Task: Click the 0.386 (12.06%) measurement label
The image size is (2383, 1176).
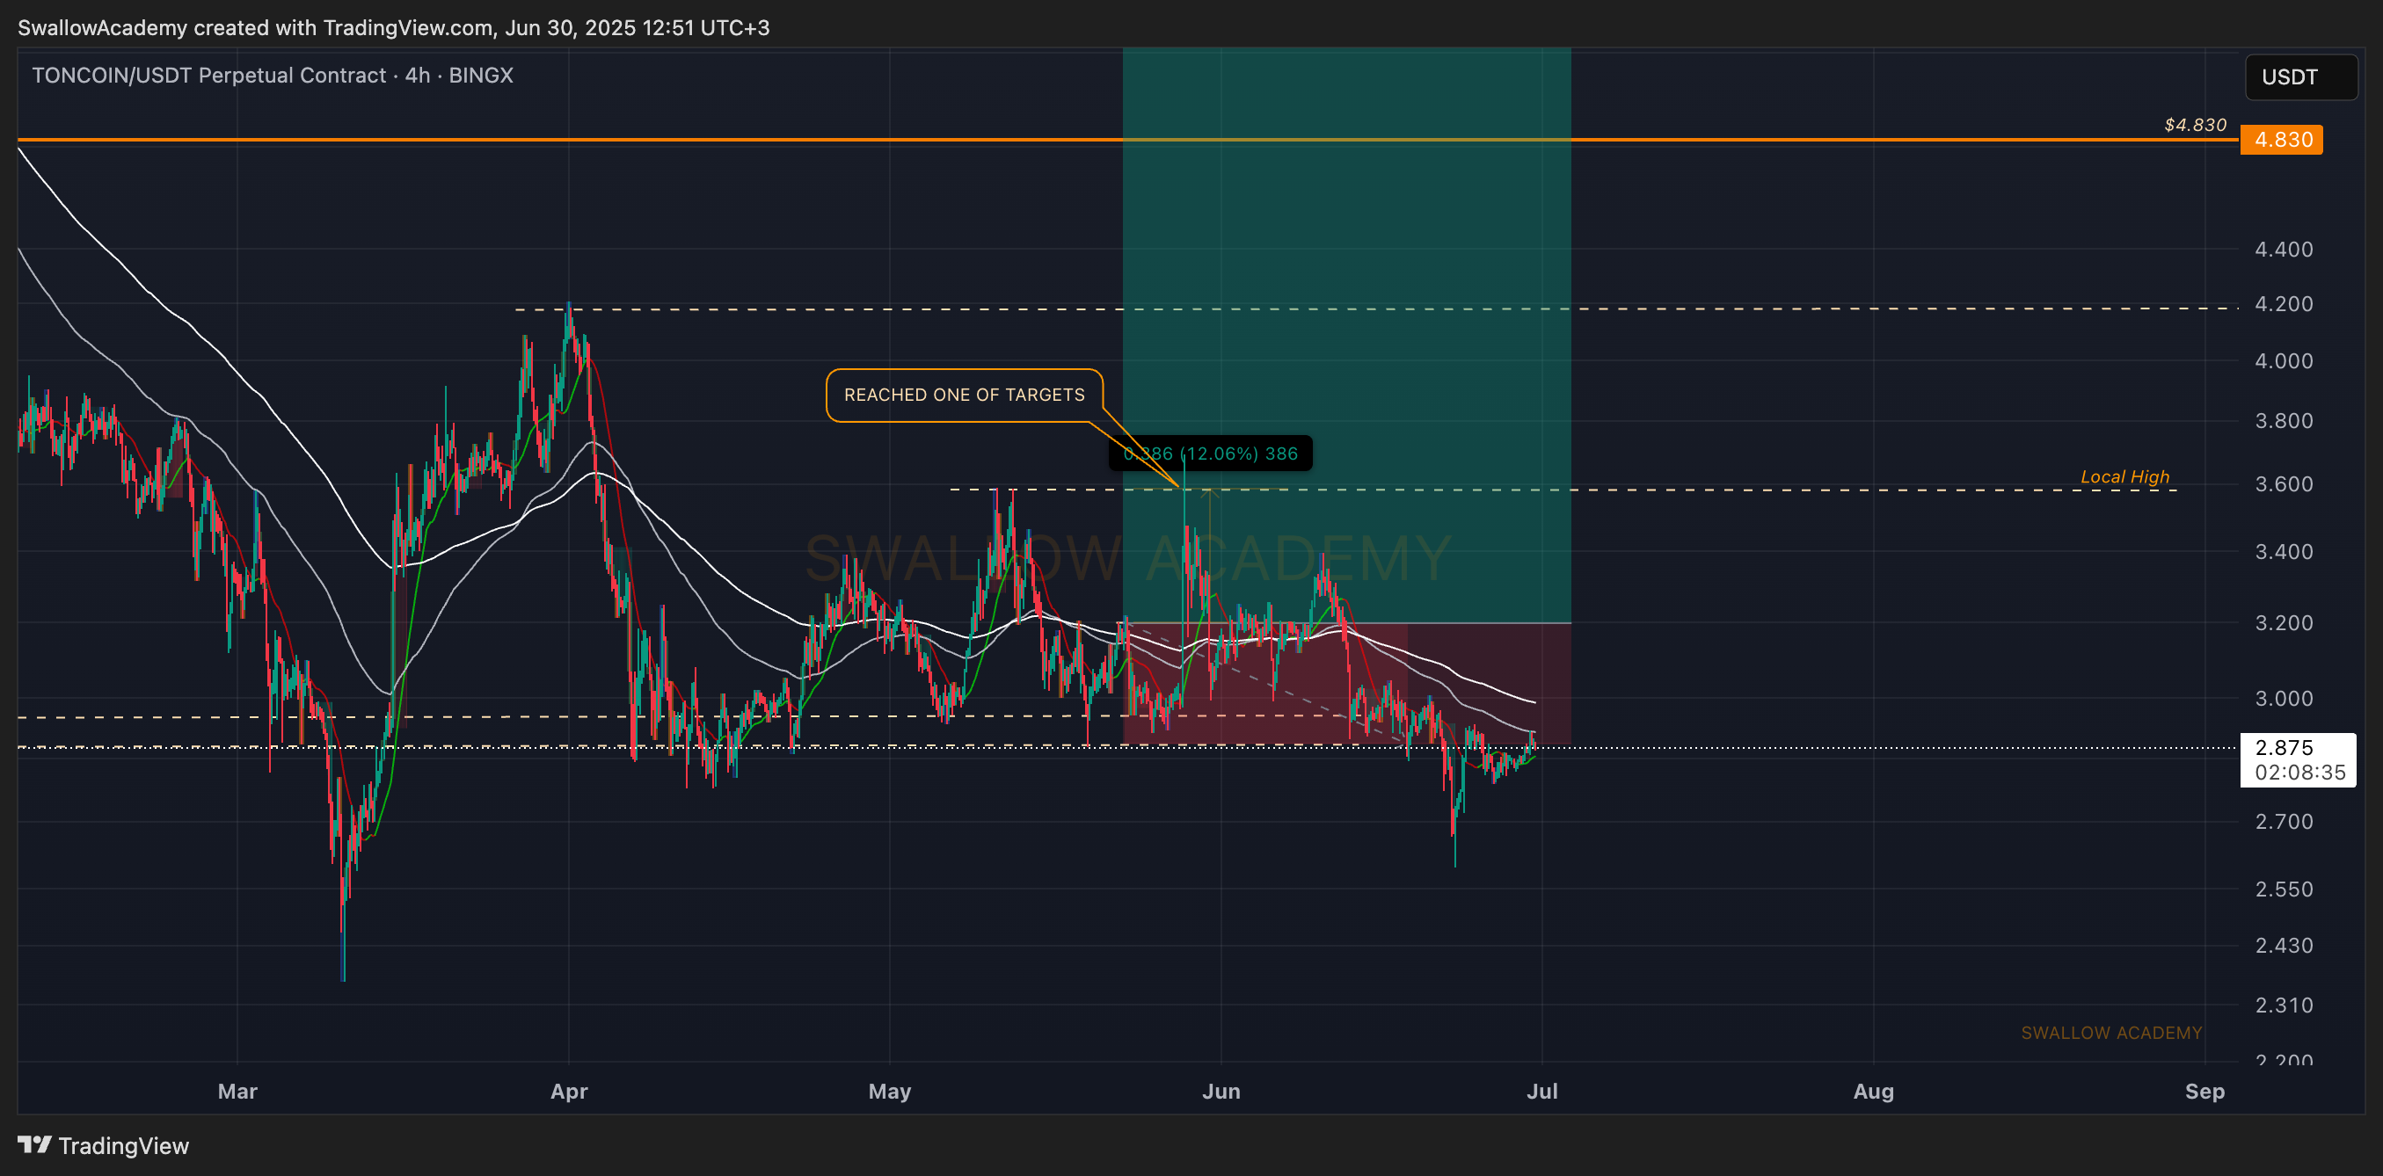Action: [x=1210, y=453]
